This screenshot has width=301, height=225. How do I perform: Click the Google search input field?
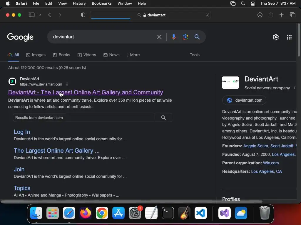[x=104, y=37]
